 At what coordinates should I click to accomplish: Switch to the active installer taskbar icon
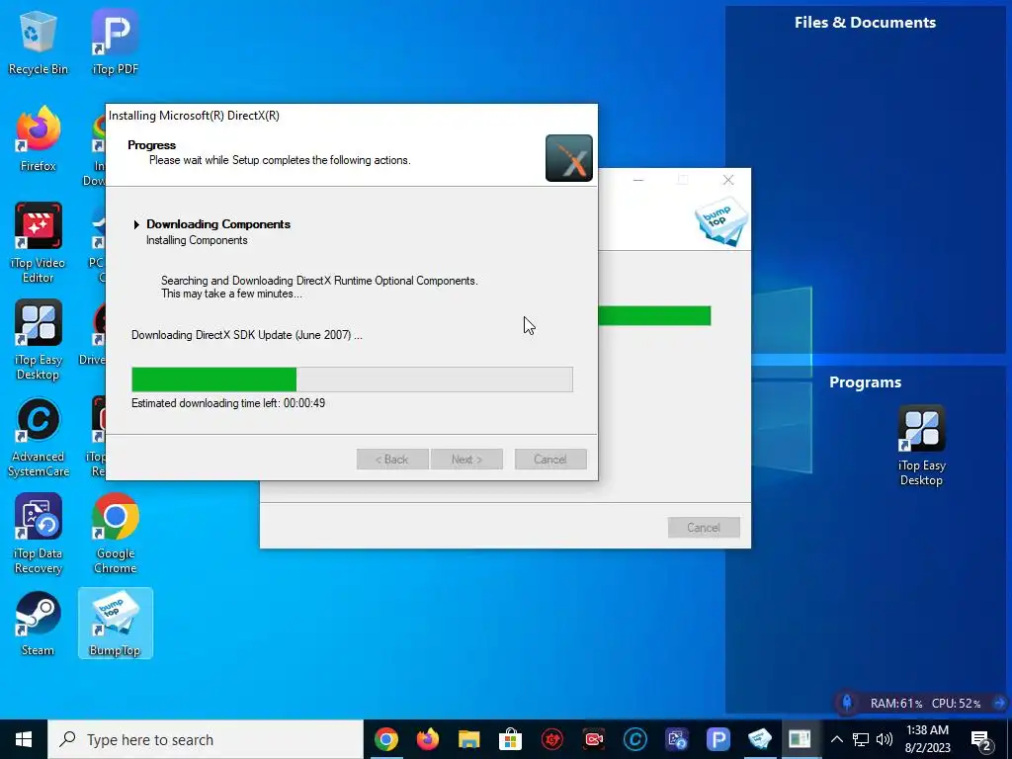point(801,739)
